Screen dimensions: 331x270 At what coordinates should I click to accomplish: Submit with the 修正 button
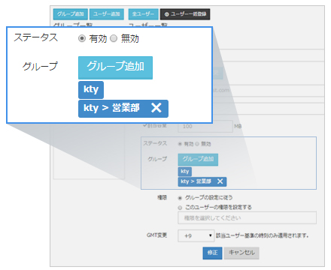point(212,253)
